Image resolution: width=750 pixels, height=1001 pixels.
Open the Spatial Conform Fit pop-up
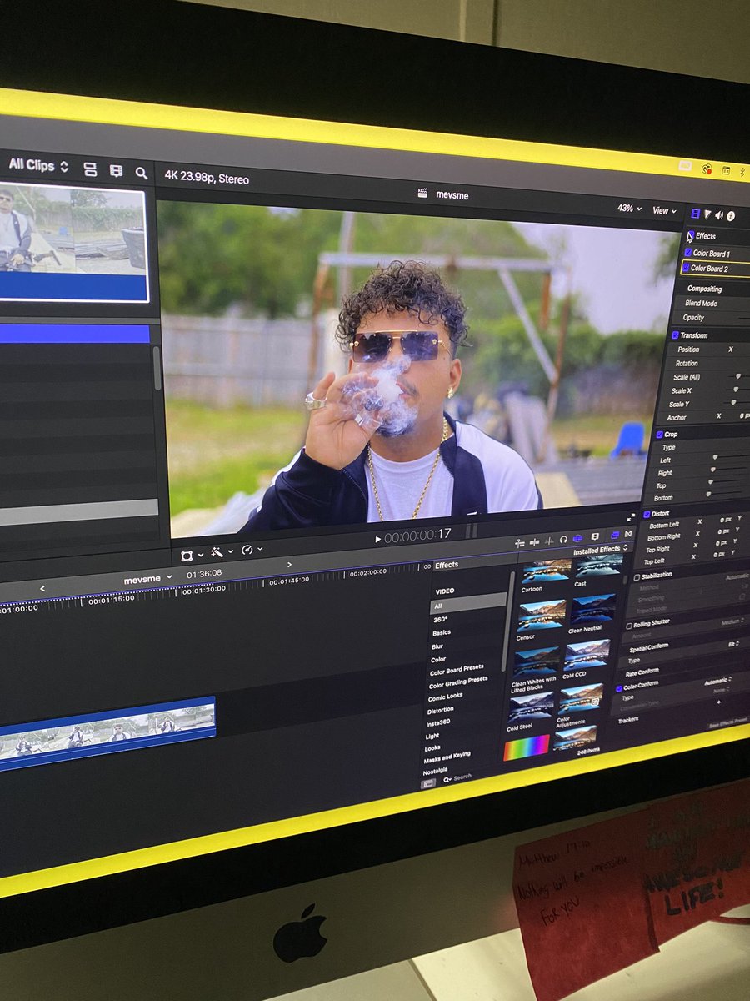click(733, 644)
